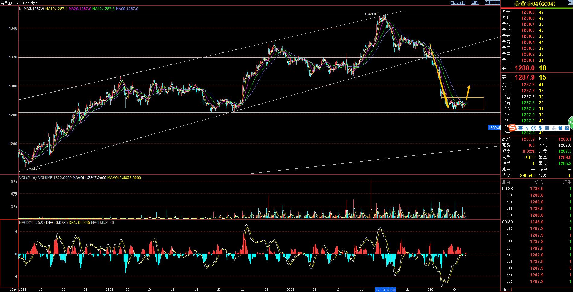Select the 卖五 row price 1288.4
The height and width of the screenshot is (292, 573).
[x=528, y=42]
